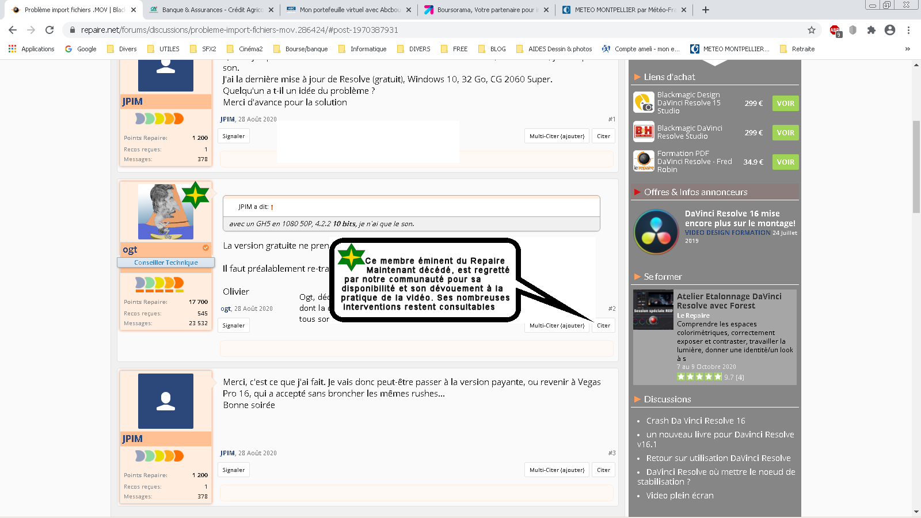Viewport: 921px width, 518px height.
Task: Click the scrollbar down arrow
Action: 916,512
